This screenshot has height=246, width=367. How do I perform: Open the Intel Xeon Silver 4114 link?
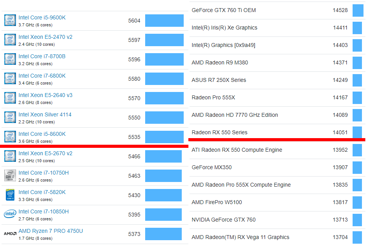[45, 114]
